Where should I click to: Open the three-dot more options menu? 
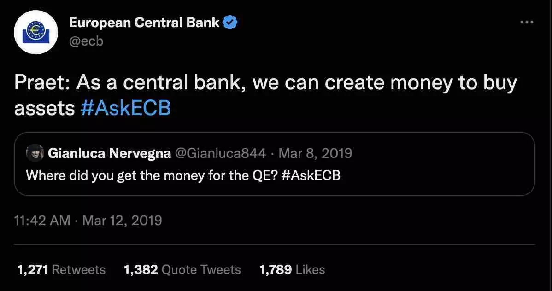tap(526, 22)
